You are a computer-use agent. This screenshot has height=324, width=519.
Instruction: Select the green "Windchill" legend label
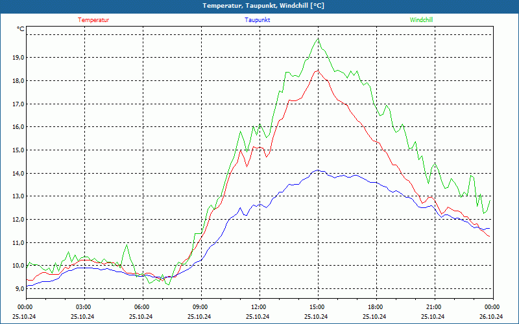pyautogui.click(x=421, y=20)
